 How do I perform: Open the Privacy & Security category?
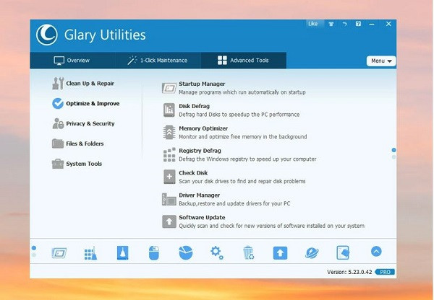[83, 123]
